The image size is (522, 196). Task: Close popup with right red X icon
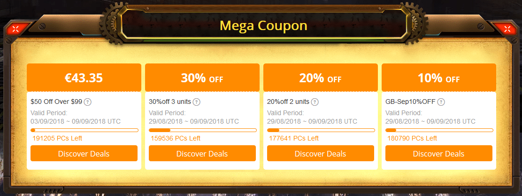(x=507, y=29)
